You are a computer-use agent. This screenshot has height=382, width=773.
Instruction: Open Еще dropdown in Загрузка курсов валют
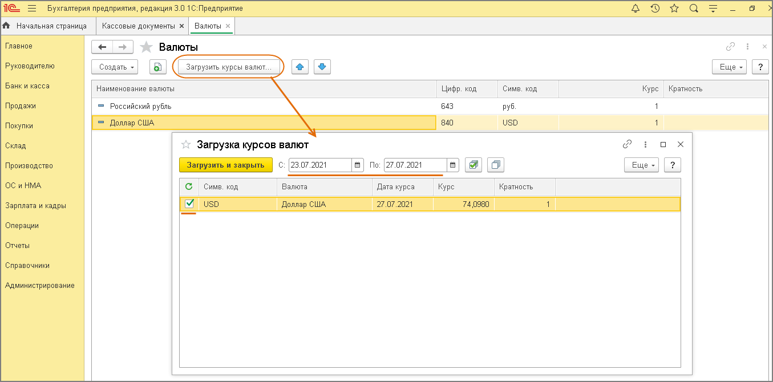[x=642, y=165]
